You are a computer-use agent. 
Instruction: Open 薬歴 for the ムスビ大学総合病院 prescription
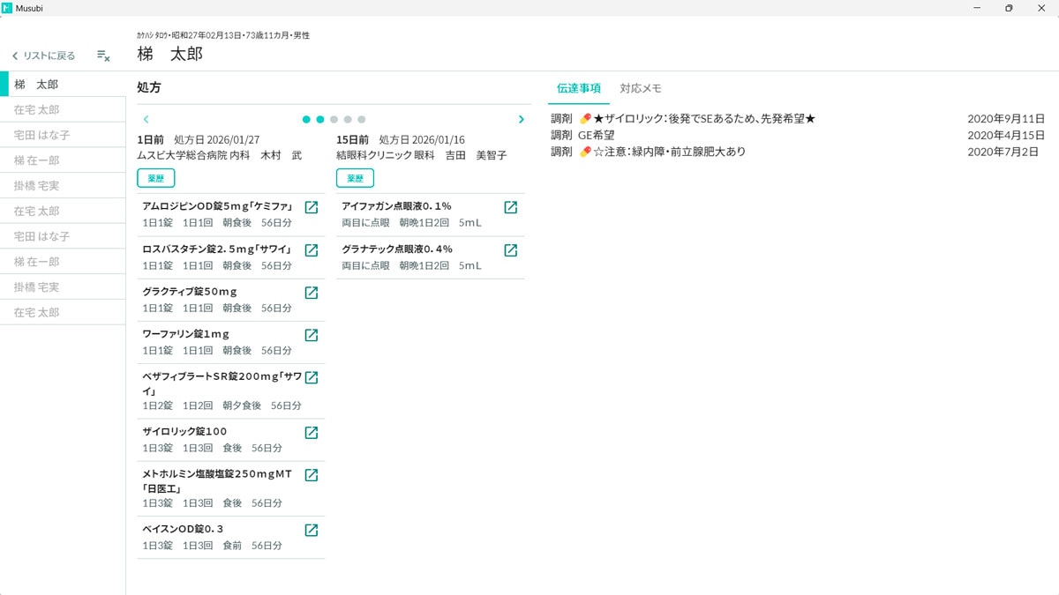[x=155, y=177]
